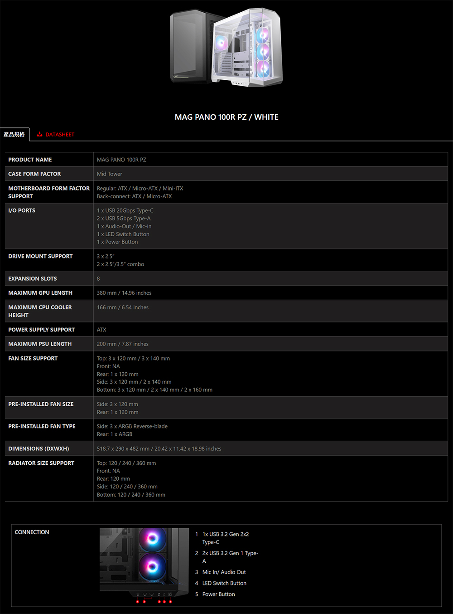
Task: Click the POWER SUPPLY SUPPORT label
Action: click(x=42, y=330)
